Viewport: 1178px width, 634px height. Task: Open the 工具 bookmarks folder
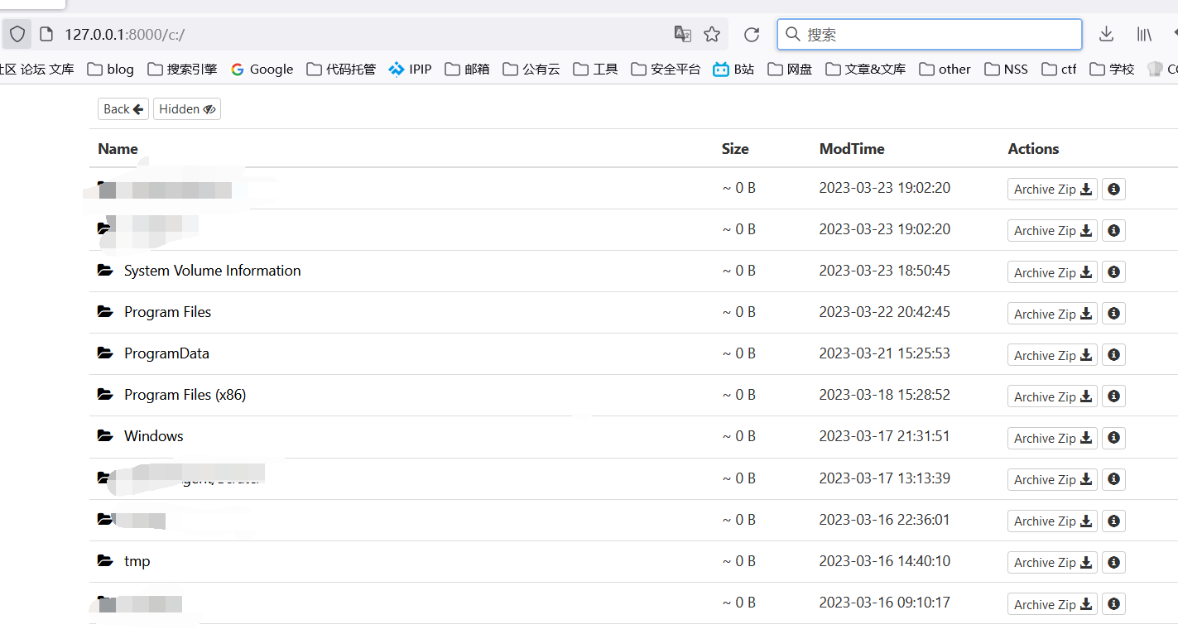coord(596,69)
